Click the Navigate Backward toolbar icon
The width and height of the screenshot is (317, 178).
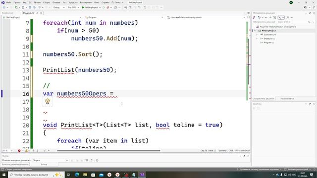click(x=4, y=7)
